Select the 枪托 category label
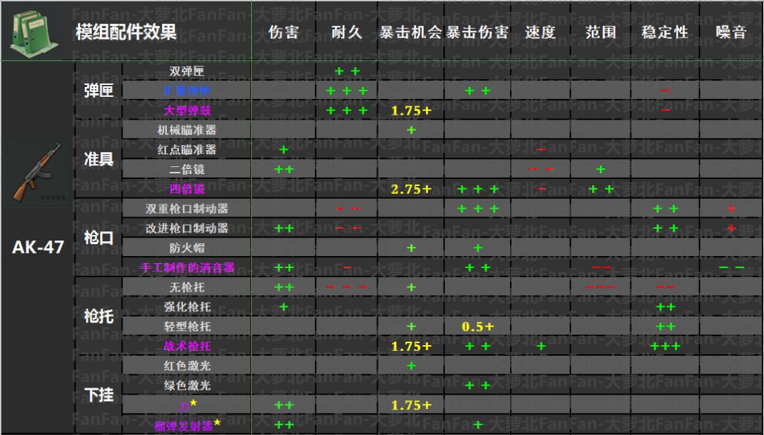This screenshot has width=764, height=435. [98, 316]
